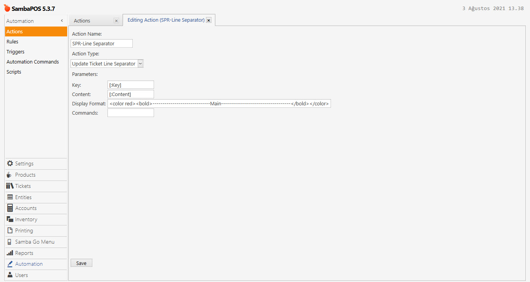530x282 pixels.
Task: Click the Commands: label
Action: tap(85, 113)
